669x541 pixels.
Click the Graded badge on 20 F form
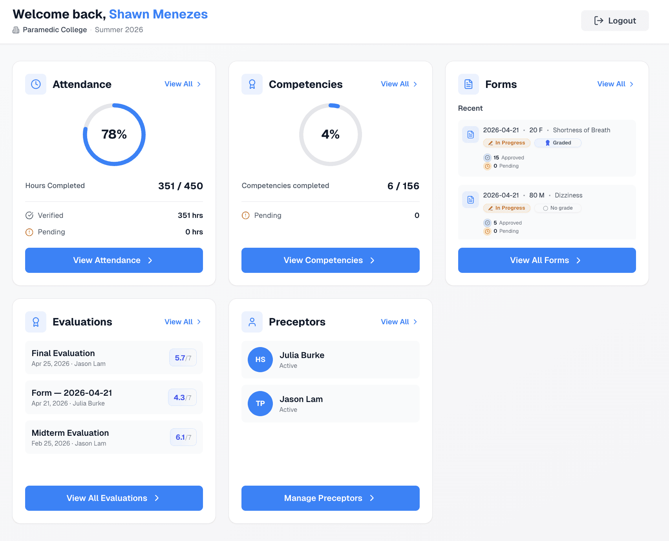pyautogui.click(x=558, y=143)
